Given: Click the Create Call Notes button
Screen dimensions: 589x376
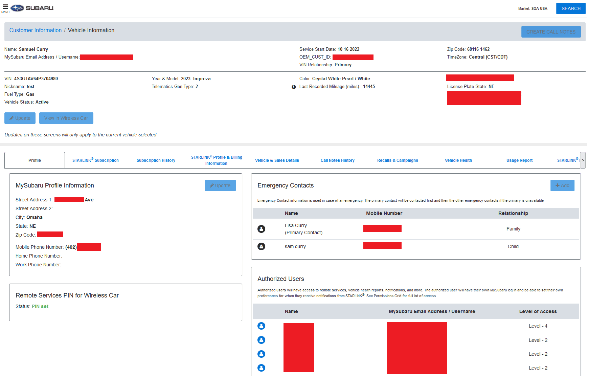Looking at the screenshot, I should [551, 32].
